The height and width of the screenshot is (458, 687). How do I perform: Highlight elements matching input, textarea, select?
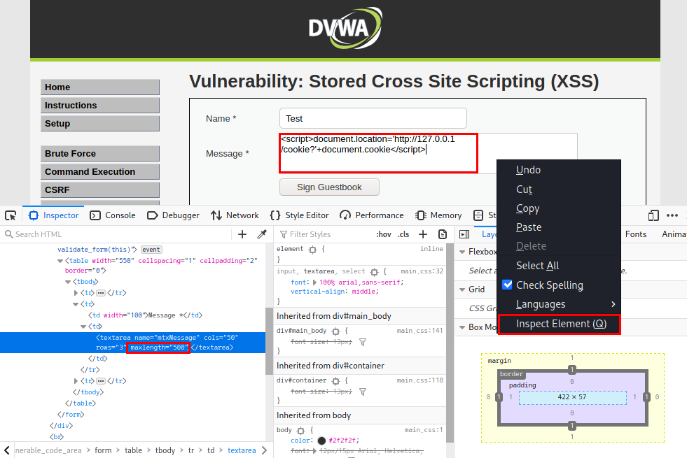374,271
